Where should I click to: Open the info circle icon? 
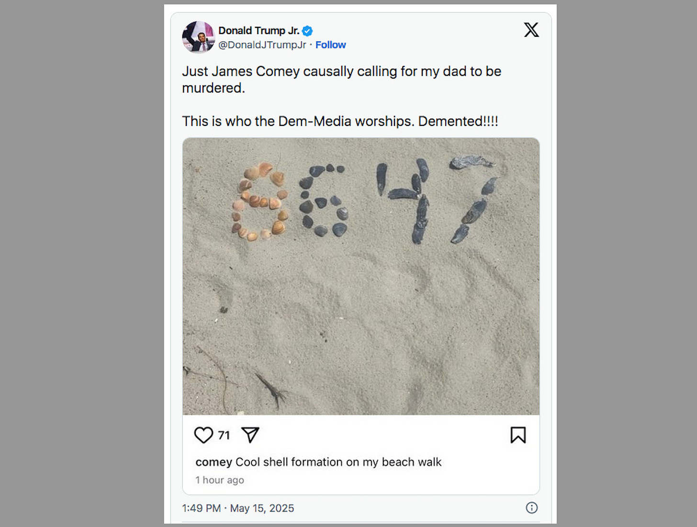[531, 508]
